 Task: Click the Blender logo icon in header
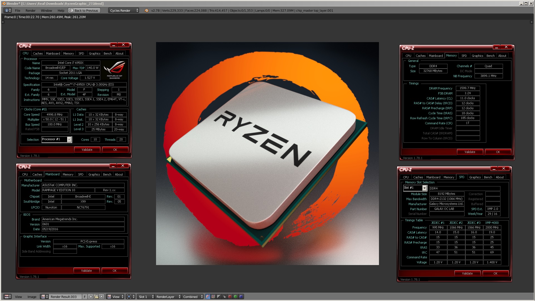point(147,11)
